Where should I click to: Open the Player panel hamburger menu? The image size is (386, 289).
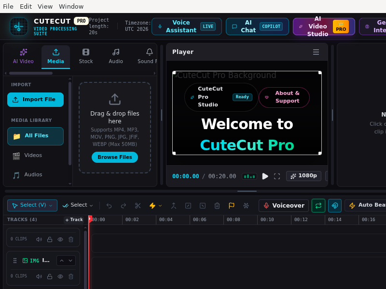316,52
